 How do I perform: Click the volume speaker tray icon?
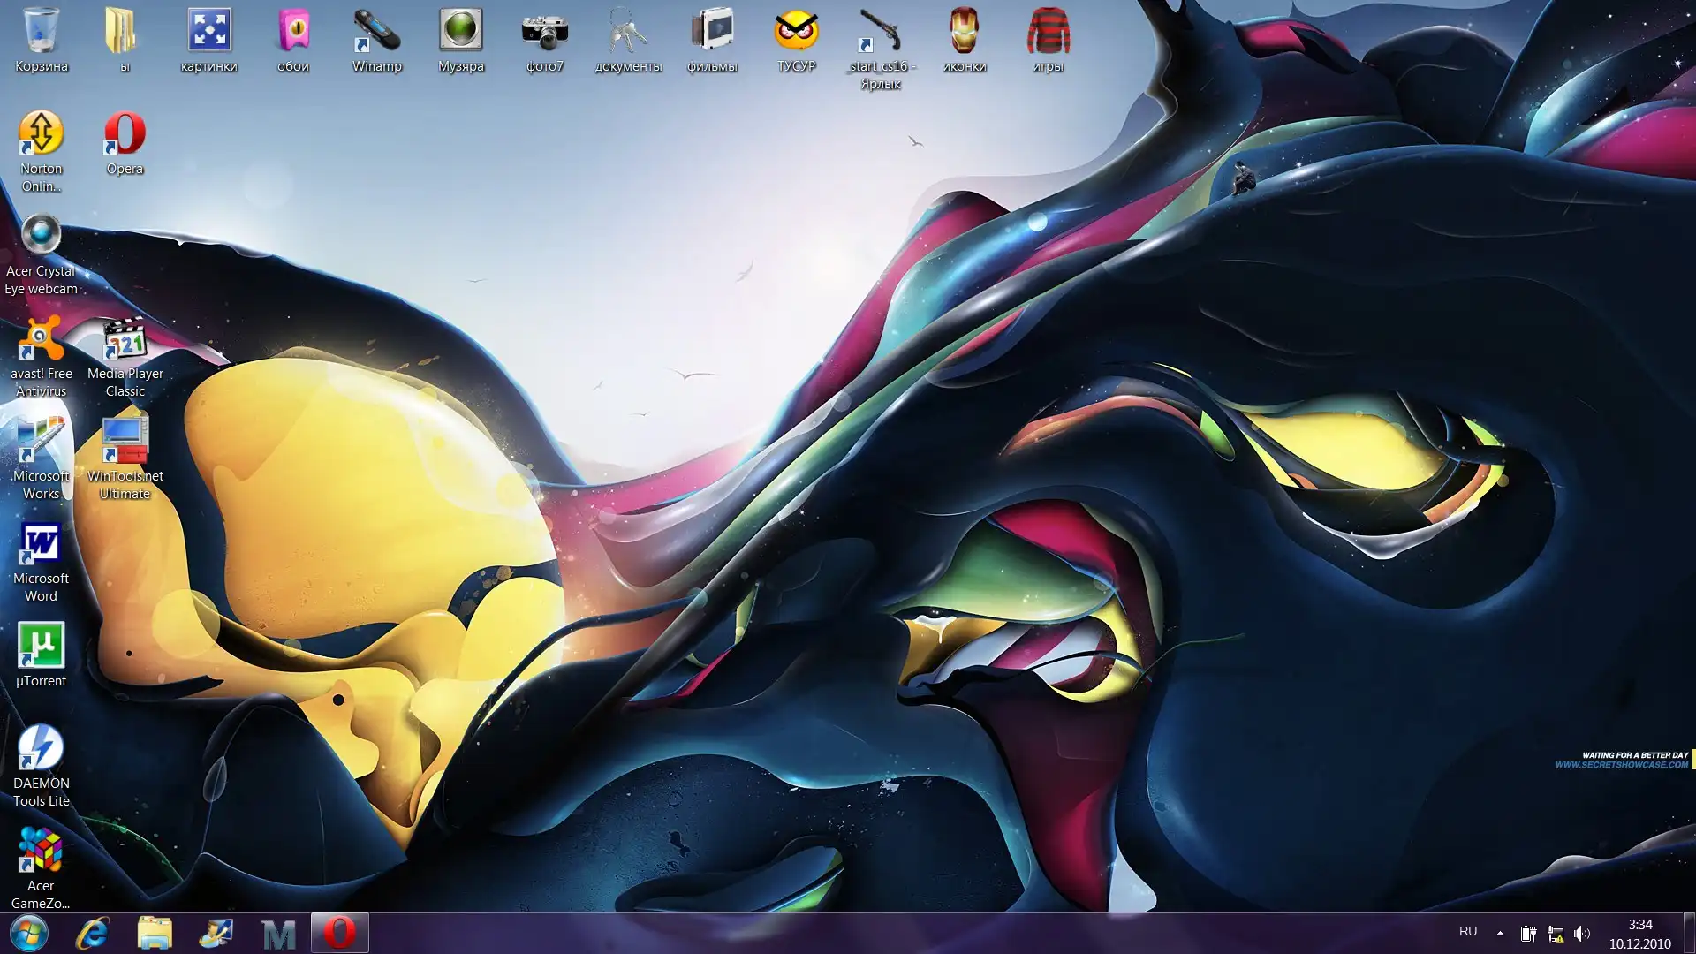coord(1582,933)
